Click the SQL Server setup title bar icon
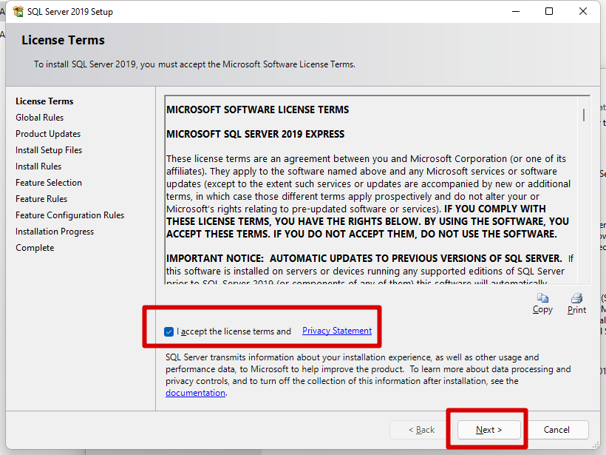Image resolution: width=606 pixels, height=455 pixels. [18, 12]
